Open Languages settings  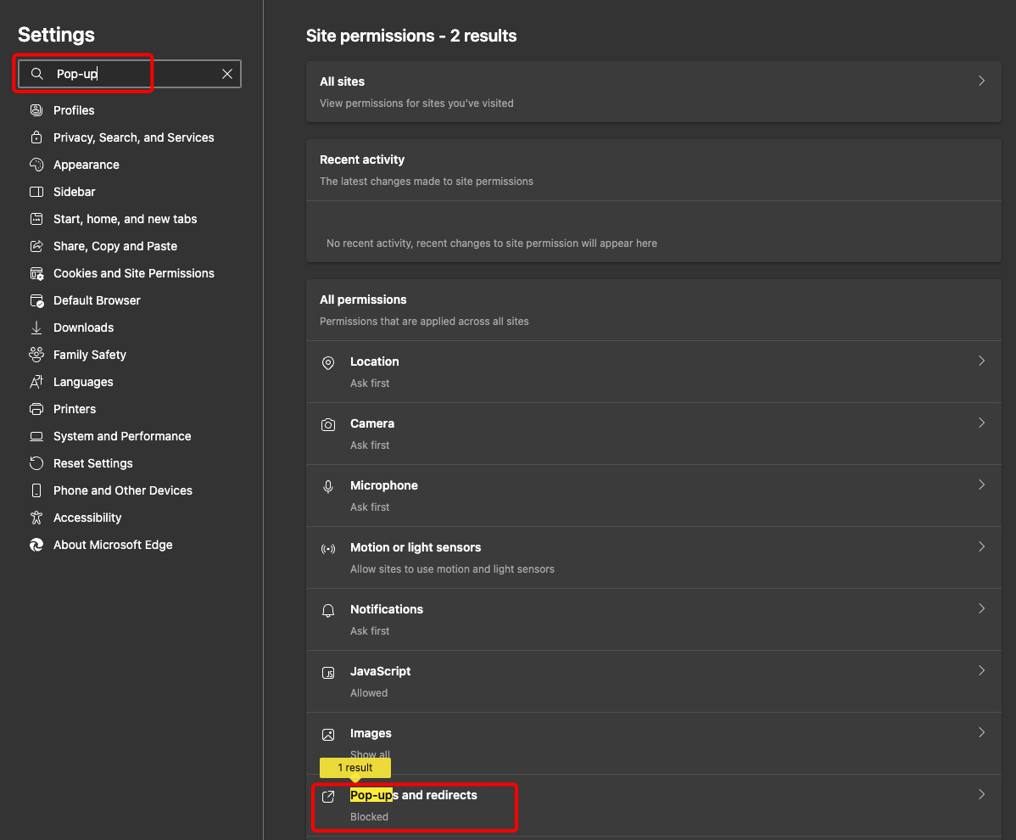83,382
